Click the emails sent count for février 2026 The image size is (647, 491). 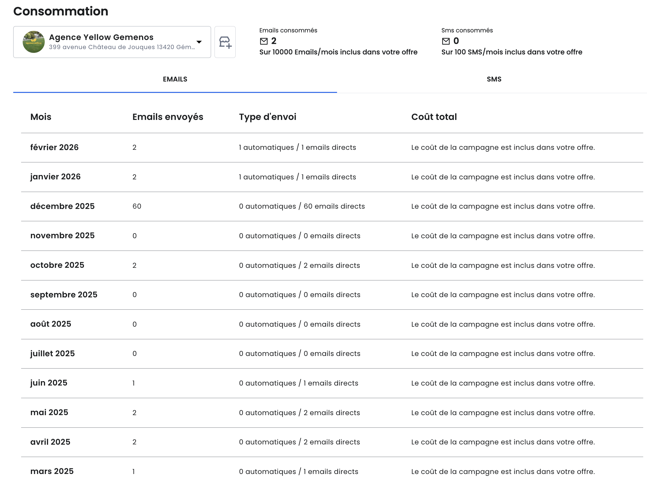coord(135,147)
